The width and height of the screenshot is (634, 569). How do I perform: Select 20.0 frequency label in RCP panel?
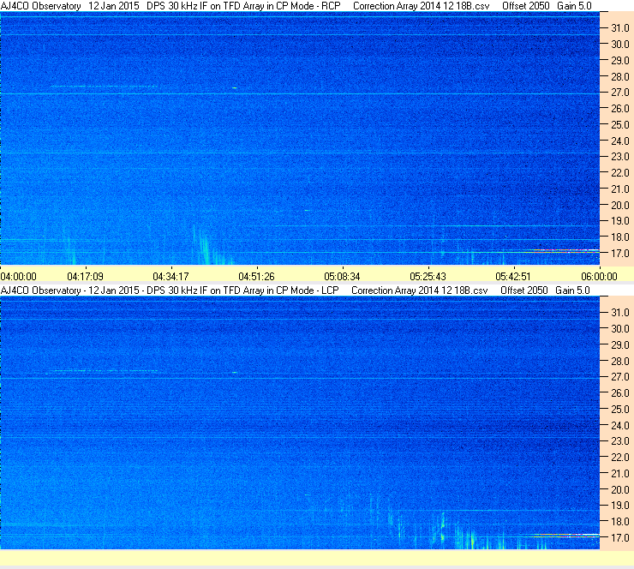[x=619, y=206]
